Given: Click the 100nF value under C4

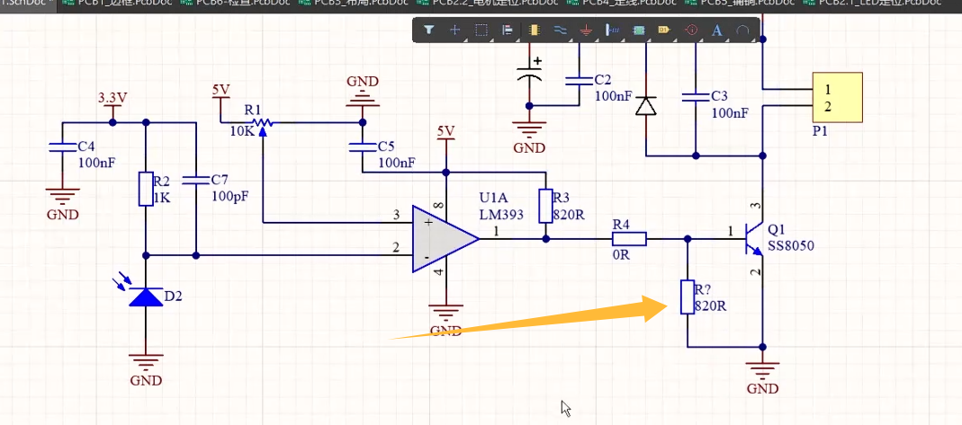Looking at the screenshot, I should click(97, 163).
